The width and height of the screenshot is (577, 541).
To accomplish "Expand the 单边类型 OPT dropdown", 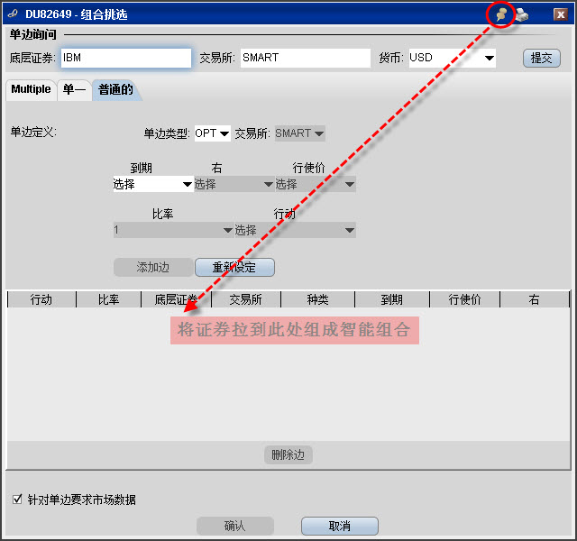I will point(213,133).
